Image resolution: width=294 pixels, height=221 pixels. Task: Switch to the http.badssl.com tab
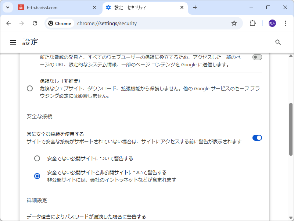click(51, 7)
